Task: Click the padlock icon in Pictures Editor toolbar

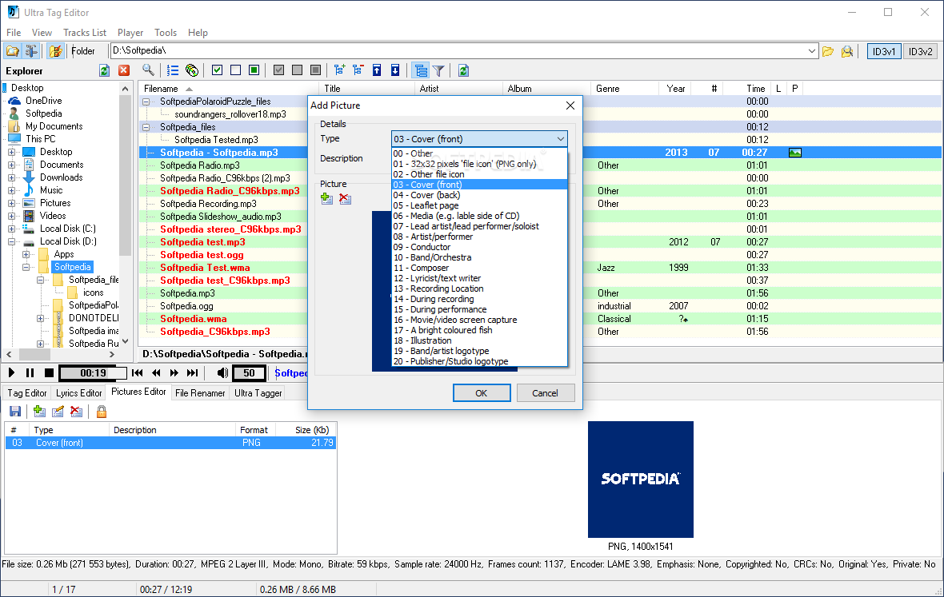Action: tap(102, 412)
